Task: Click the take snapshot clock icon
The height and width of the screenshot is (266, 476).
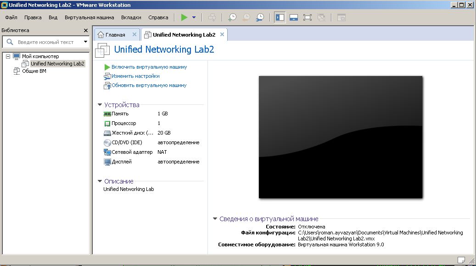Action: (232, 17)
